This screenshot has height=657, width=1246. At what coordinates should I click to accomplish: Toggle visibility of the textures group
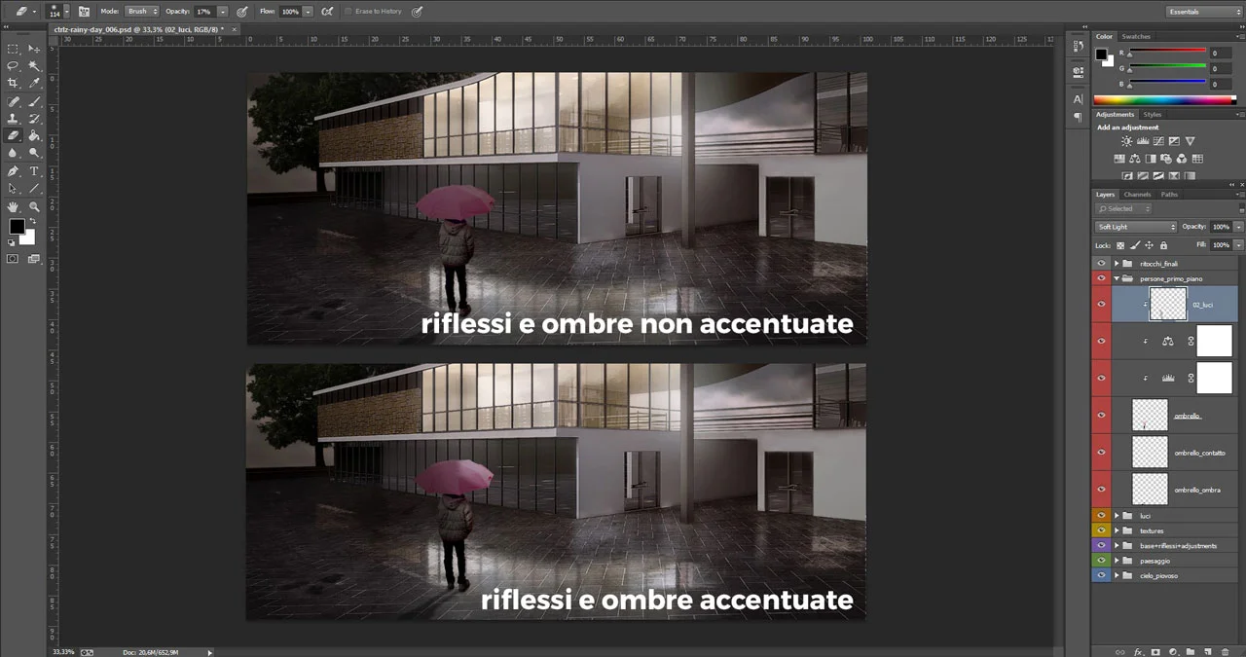point(1101,530)
